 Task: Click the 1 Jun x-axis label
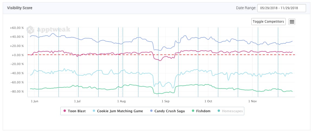[x=35, y=101]
